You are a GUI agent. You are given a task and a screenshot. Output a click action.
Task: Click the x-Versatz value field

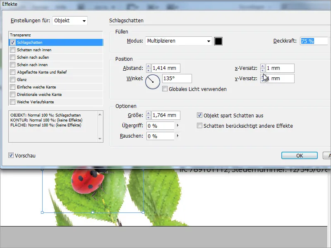pyautogui.click(x=280, y=68)
